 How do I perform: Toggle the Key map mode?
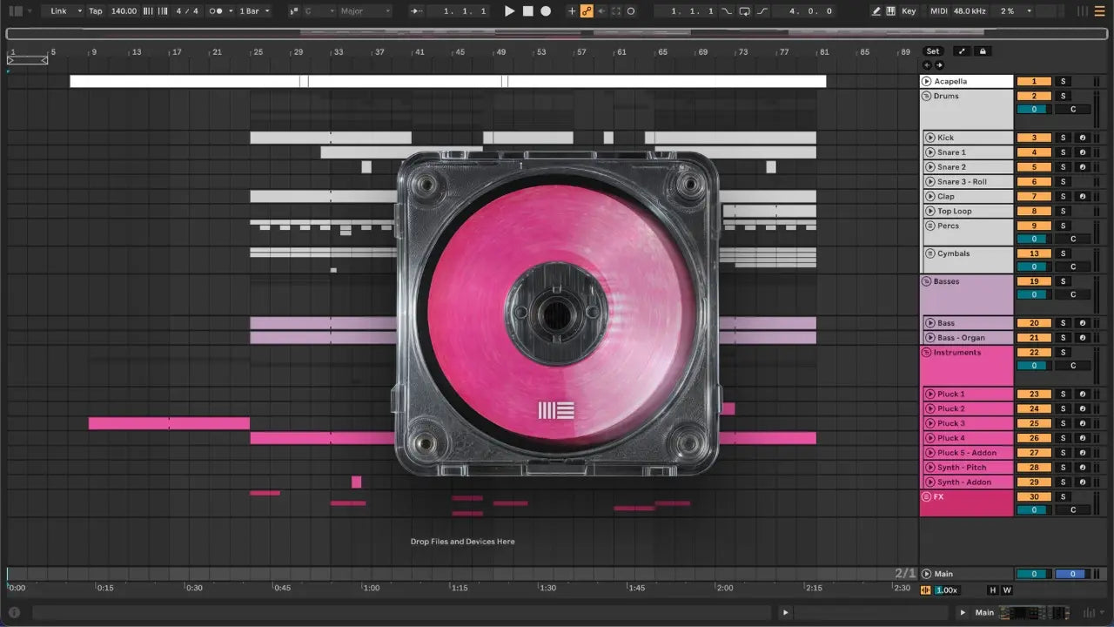(909, 11)
